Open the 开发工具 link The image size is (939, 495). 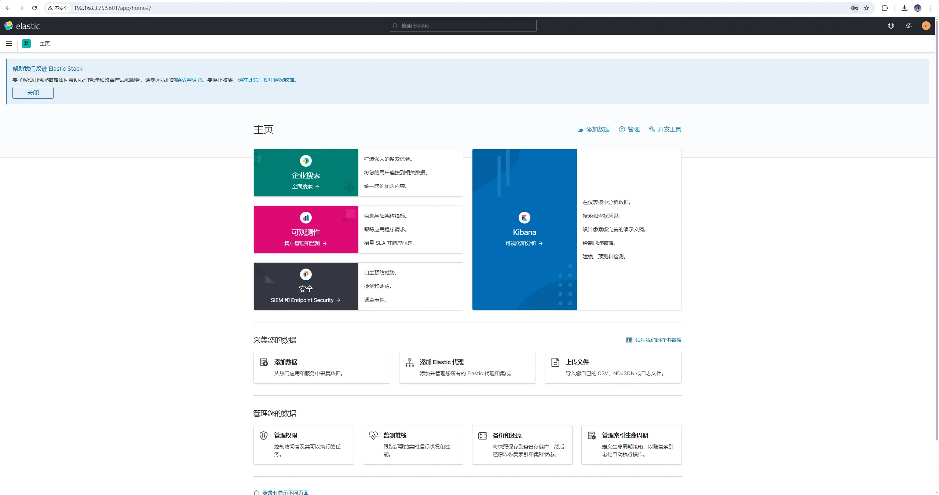coord(665,129)
